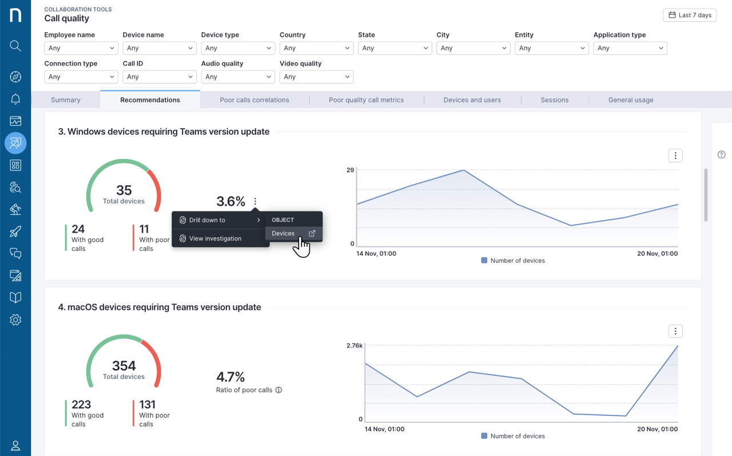Click the user account icon at sidebar bottom

click(x=15, y=445)
